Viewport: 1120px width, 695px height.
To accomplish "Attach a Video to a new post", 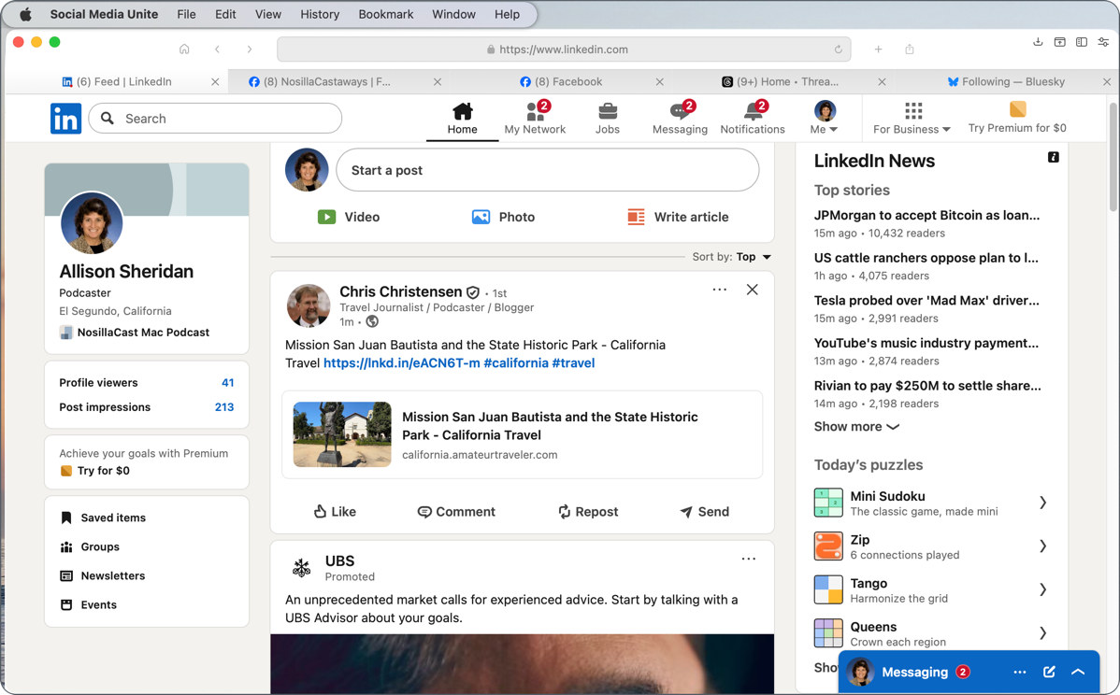I will [349, 217].
